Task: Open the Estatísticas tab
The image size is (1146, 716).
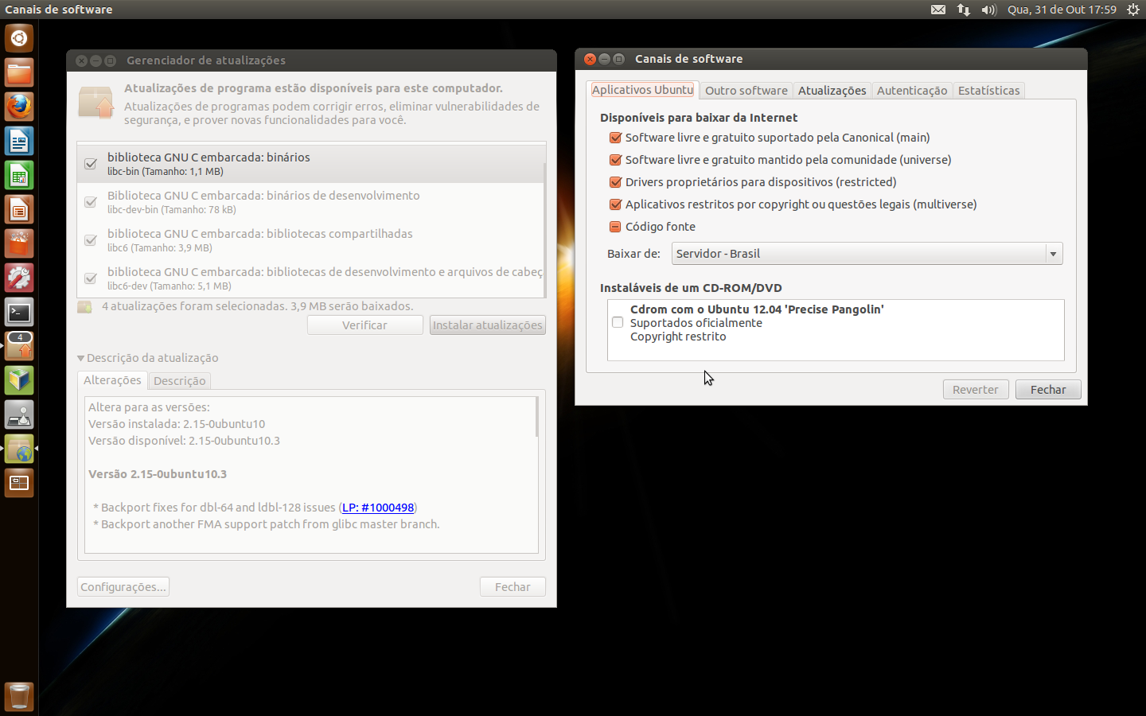Action: coord(988,91)
